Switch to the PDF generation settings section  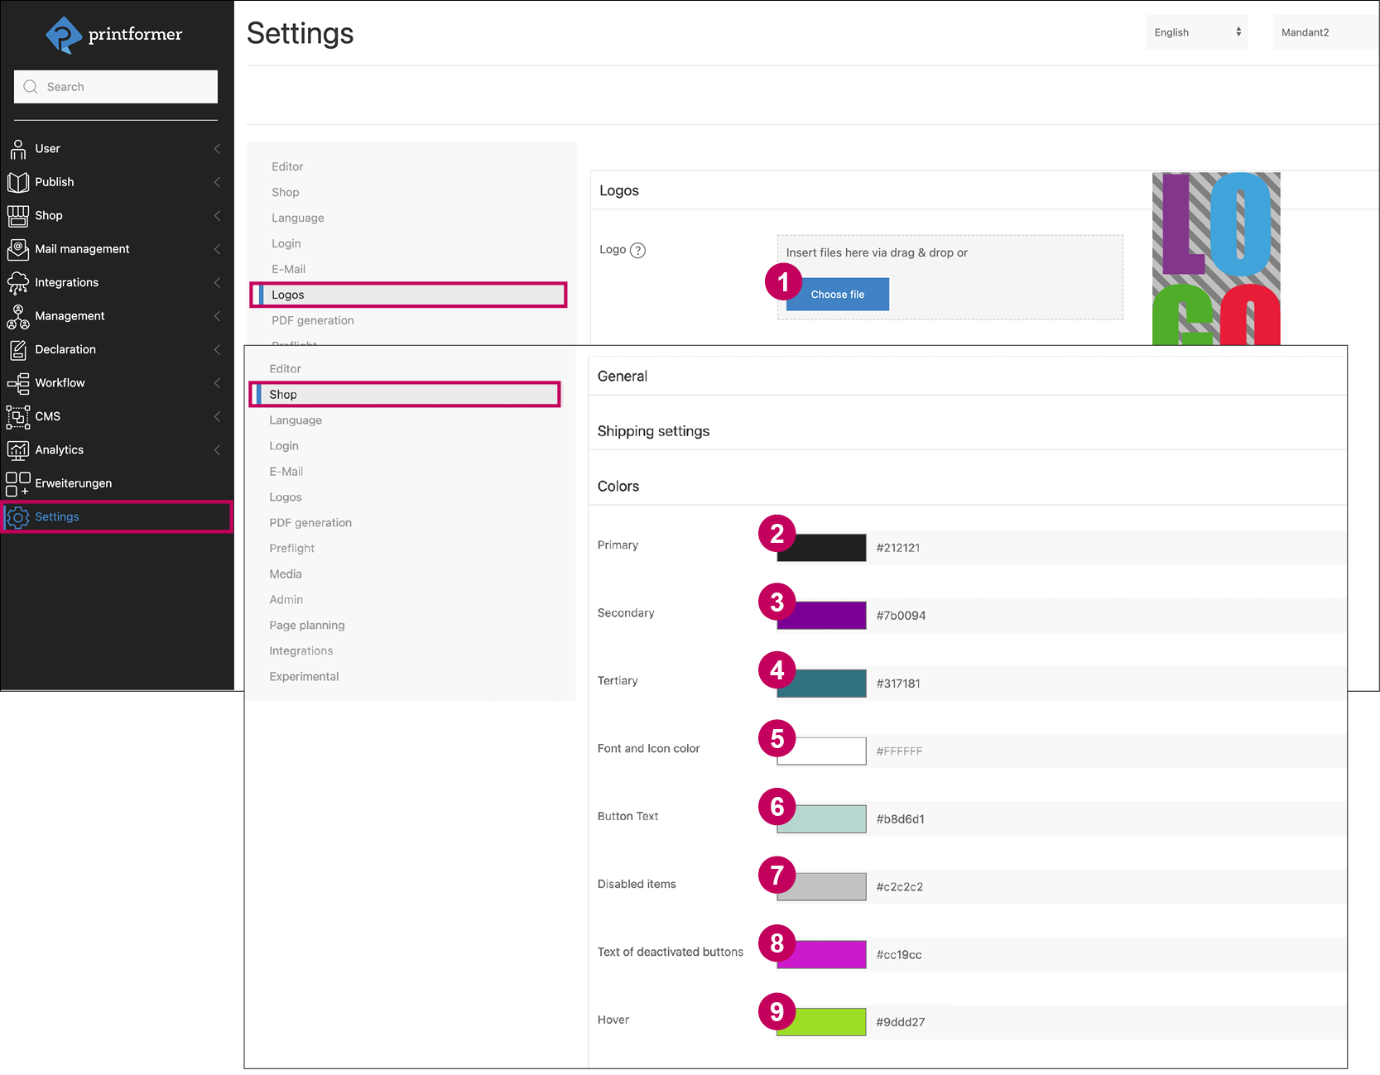pos(310,522)
